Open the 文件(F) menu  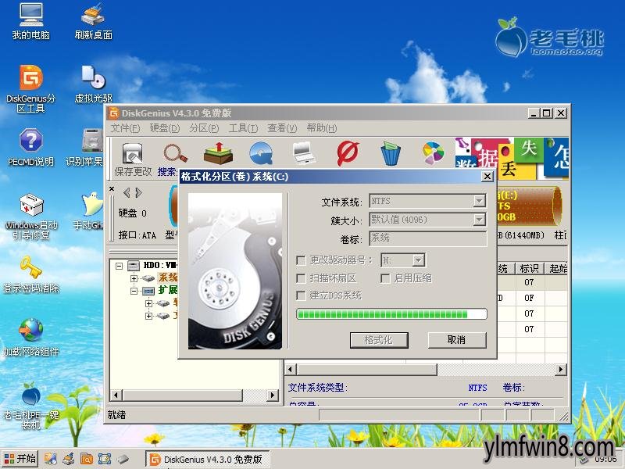(x=125, y=128)
